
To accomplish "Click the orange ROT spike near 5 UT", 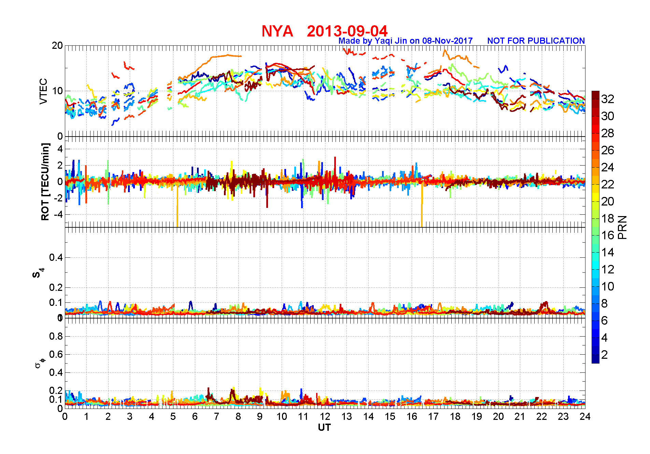I will (177, 205).
